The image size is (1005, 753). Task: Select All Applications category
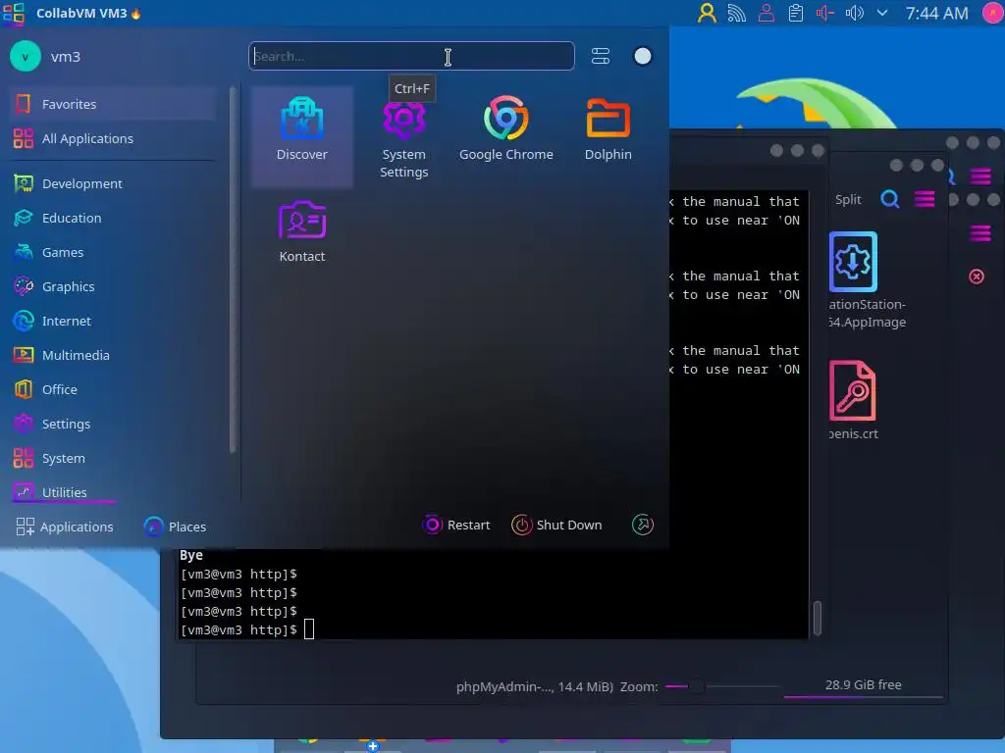coord(112,138)
